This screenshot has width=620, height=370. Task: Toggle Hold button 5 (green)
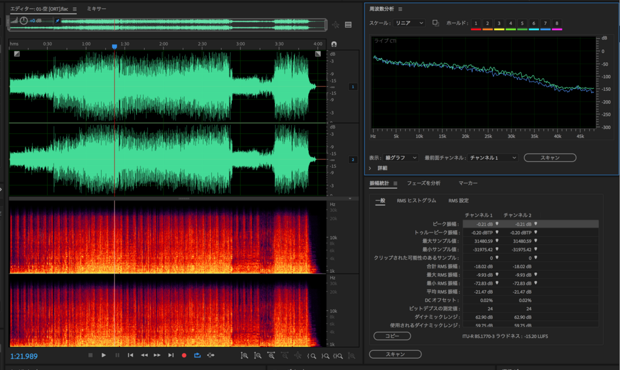click(523, 24)
